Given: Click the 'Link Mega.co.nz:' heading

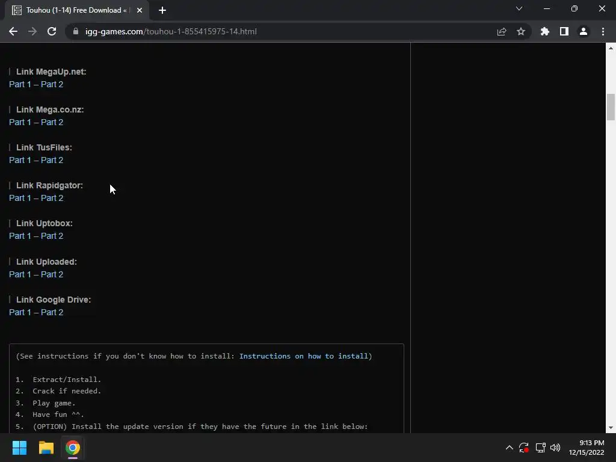Looking at the screenshot, I should (x=50, y=109).
